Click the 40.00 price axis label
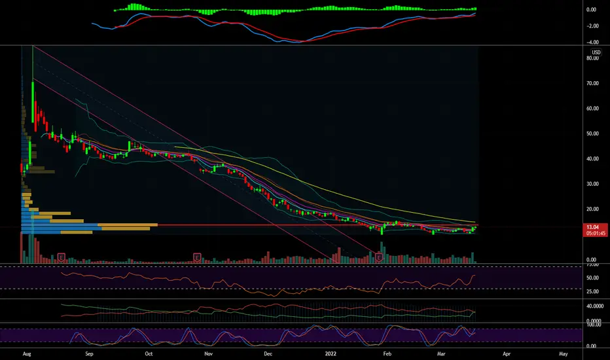The height and width of the screenshot is (360, 610). point(592,159)
